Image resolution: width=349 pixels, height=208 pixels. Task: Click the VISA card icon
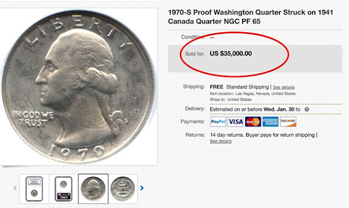(236, 121)
